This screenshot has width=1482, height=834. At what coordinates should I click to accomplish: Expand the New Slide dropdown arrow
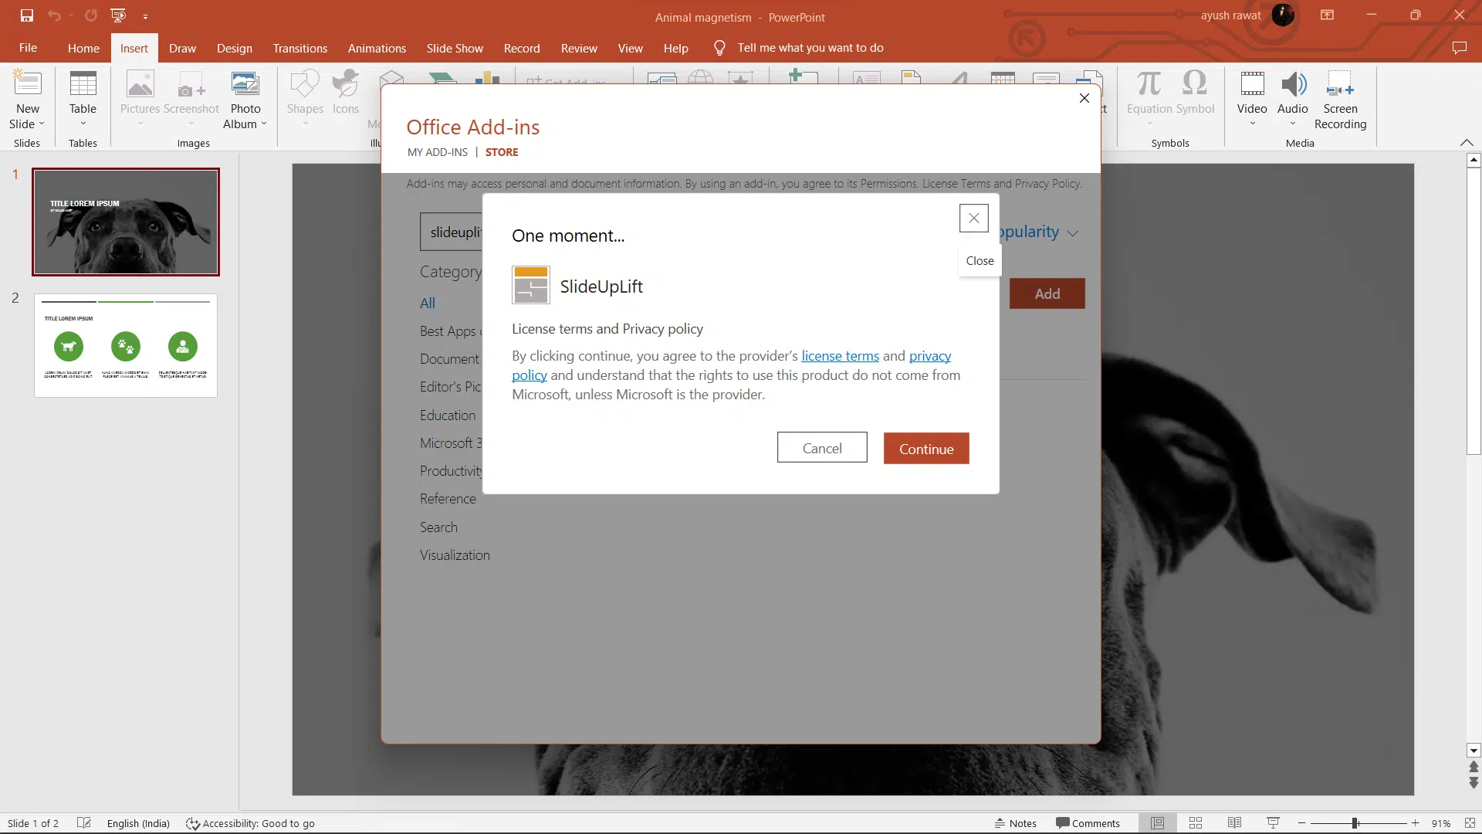(42, 124)
